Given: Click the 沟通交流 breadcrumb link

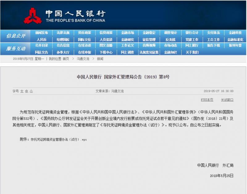Looking at the screenshot, I should (83, 59).
